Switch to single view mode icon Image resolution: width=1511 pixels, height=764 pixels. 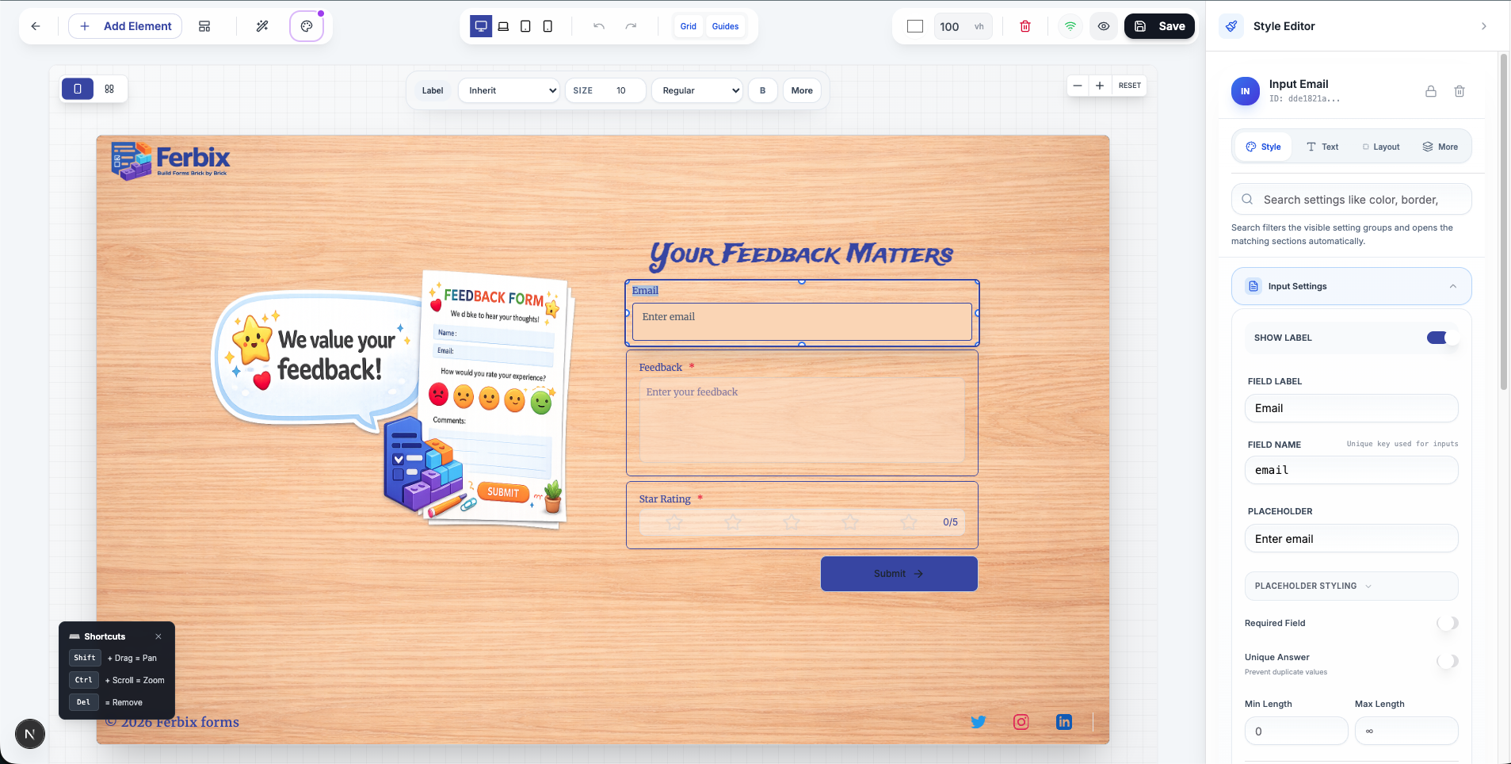(78, 89)
